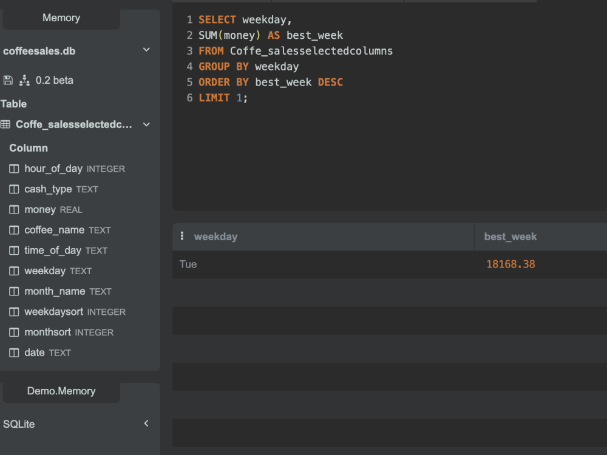The image size is (607, 455).
Task: Select the weekday TEXT column in sidebar
Action: (58, 271)
